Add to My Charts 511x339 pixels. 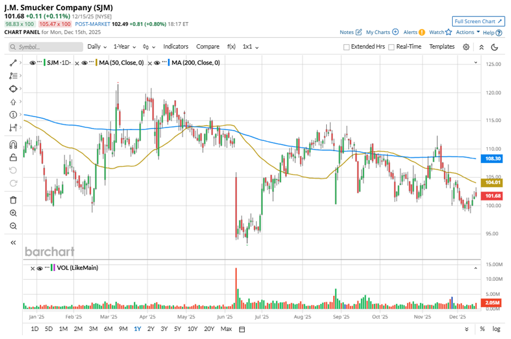pyautogui.click(x=382, y=32)
